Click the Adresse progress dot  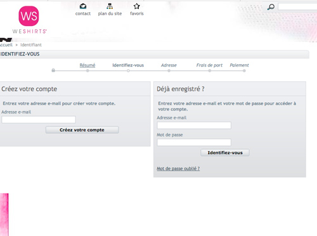(169, 71)
